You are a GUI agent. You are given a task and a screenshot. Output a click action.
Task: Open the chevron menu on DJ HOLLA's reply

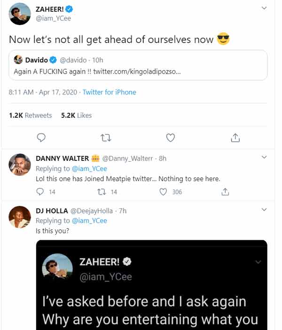pyautogui.click(x=264, y=209)
